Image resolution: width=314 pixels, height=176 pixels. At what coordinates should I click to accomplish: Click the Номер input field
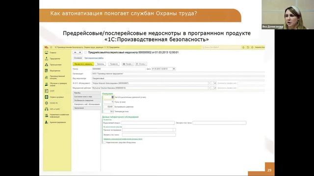[119, 69]
